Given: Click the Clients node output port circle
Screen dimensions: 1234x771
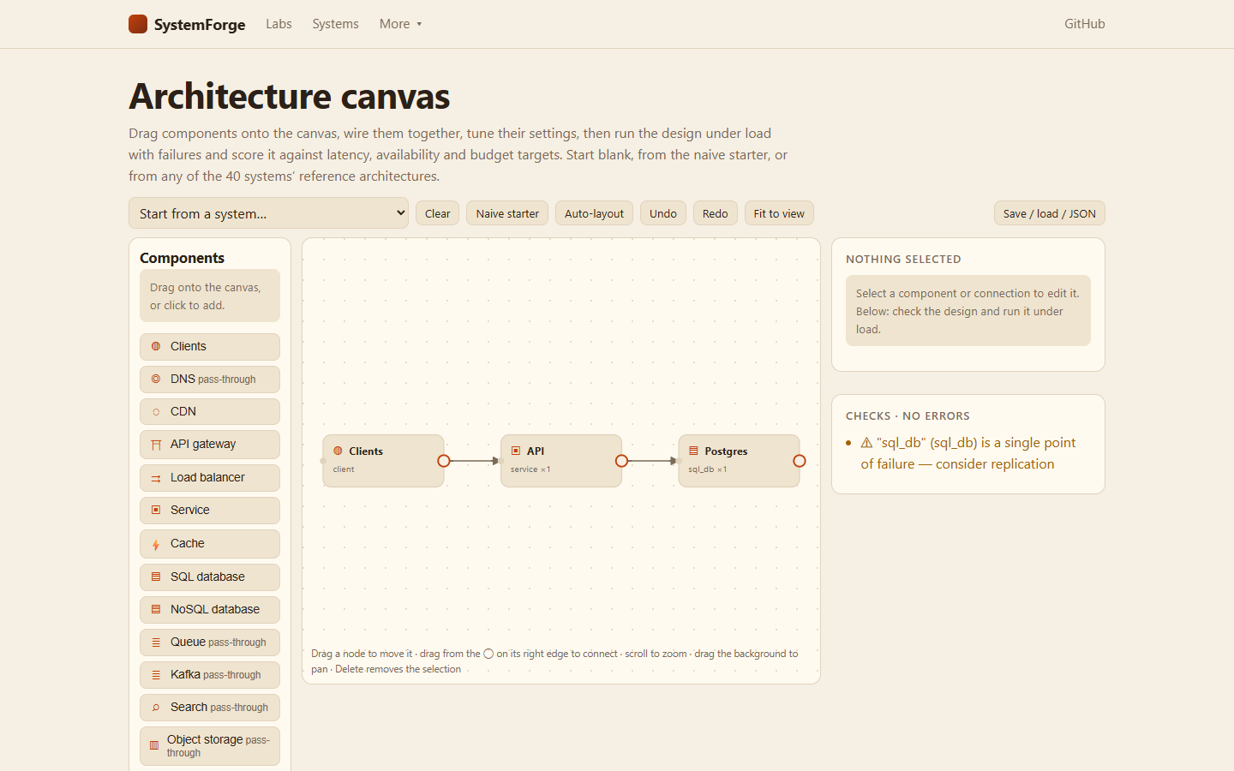Looking at the screenshot, I should [444, 461].
